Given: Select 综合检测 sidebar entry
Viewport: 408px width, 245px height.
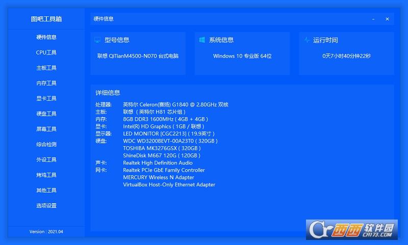Looking at the screenshot, I should [x=46, y=145].
